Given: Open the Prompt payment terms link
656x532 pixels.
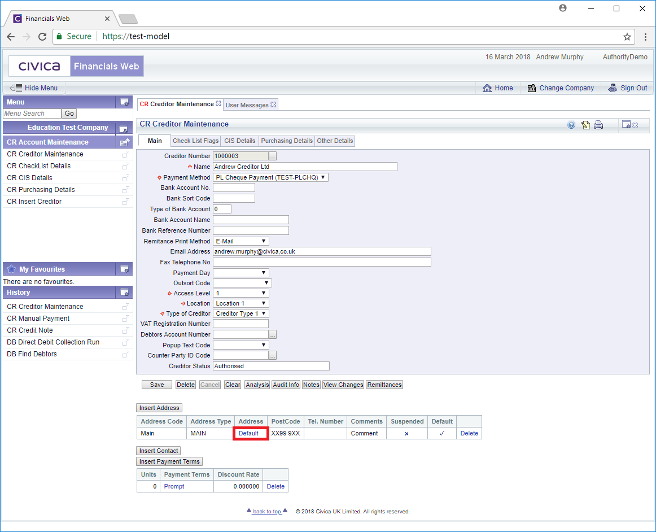Looking at the screenshot, I should 174,486.
